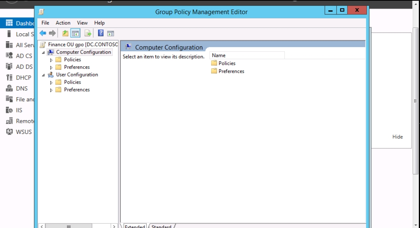Open the Action menu
This screenshot has height=228, width=420.
point(63,23)
